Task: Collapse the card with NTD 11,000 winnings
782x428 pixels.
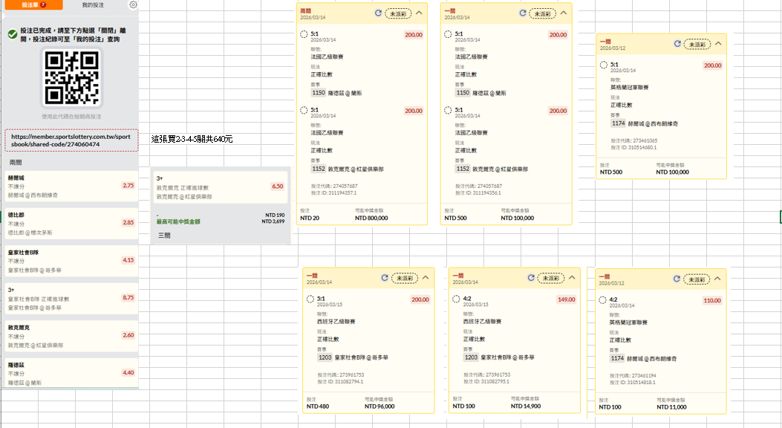Action: click(717, 279)
